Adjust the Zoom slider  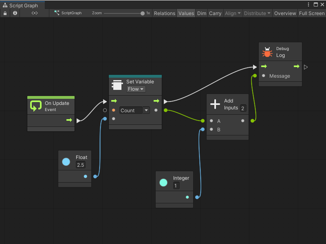(142, 13)
